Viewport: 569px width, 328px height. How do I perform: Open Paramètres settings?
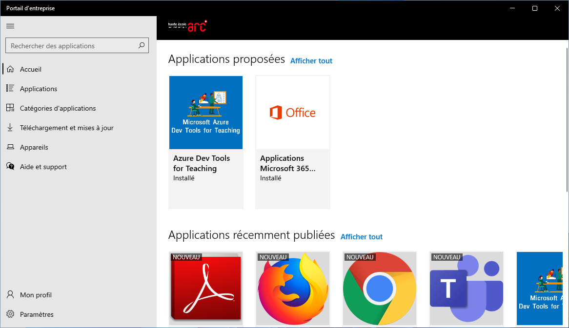tap(79, 314)
